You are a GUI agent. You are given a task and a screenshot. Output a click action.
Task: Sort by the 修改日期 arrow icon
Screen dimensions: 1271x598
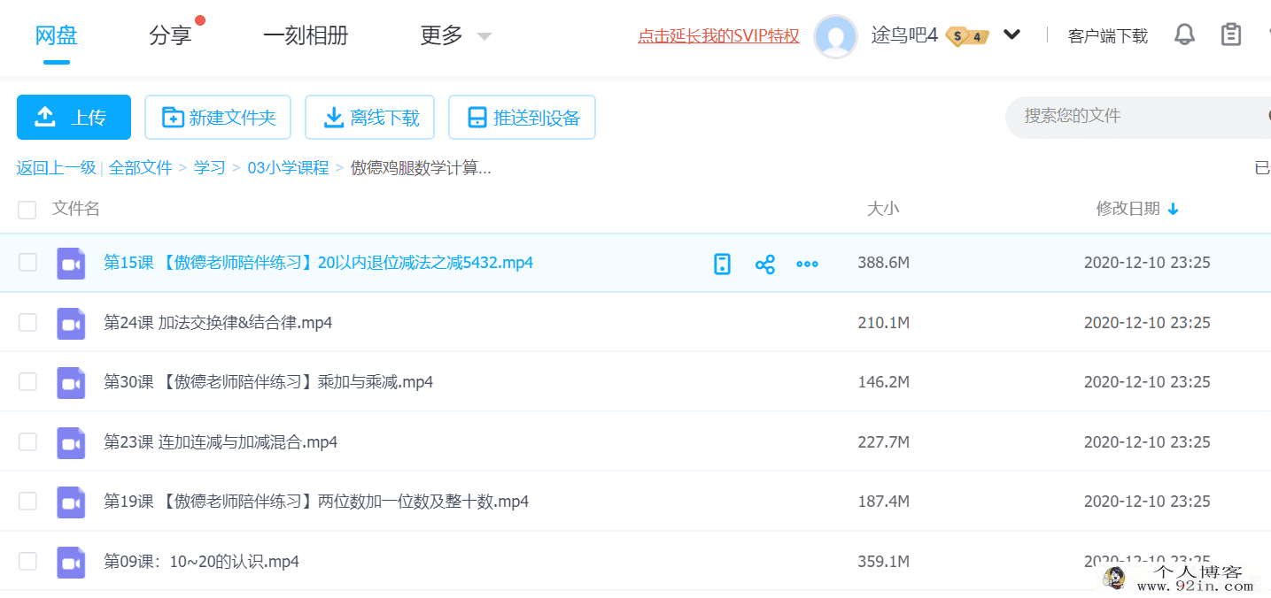(1174, 210)
